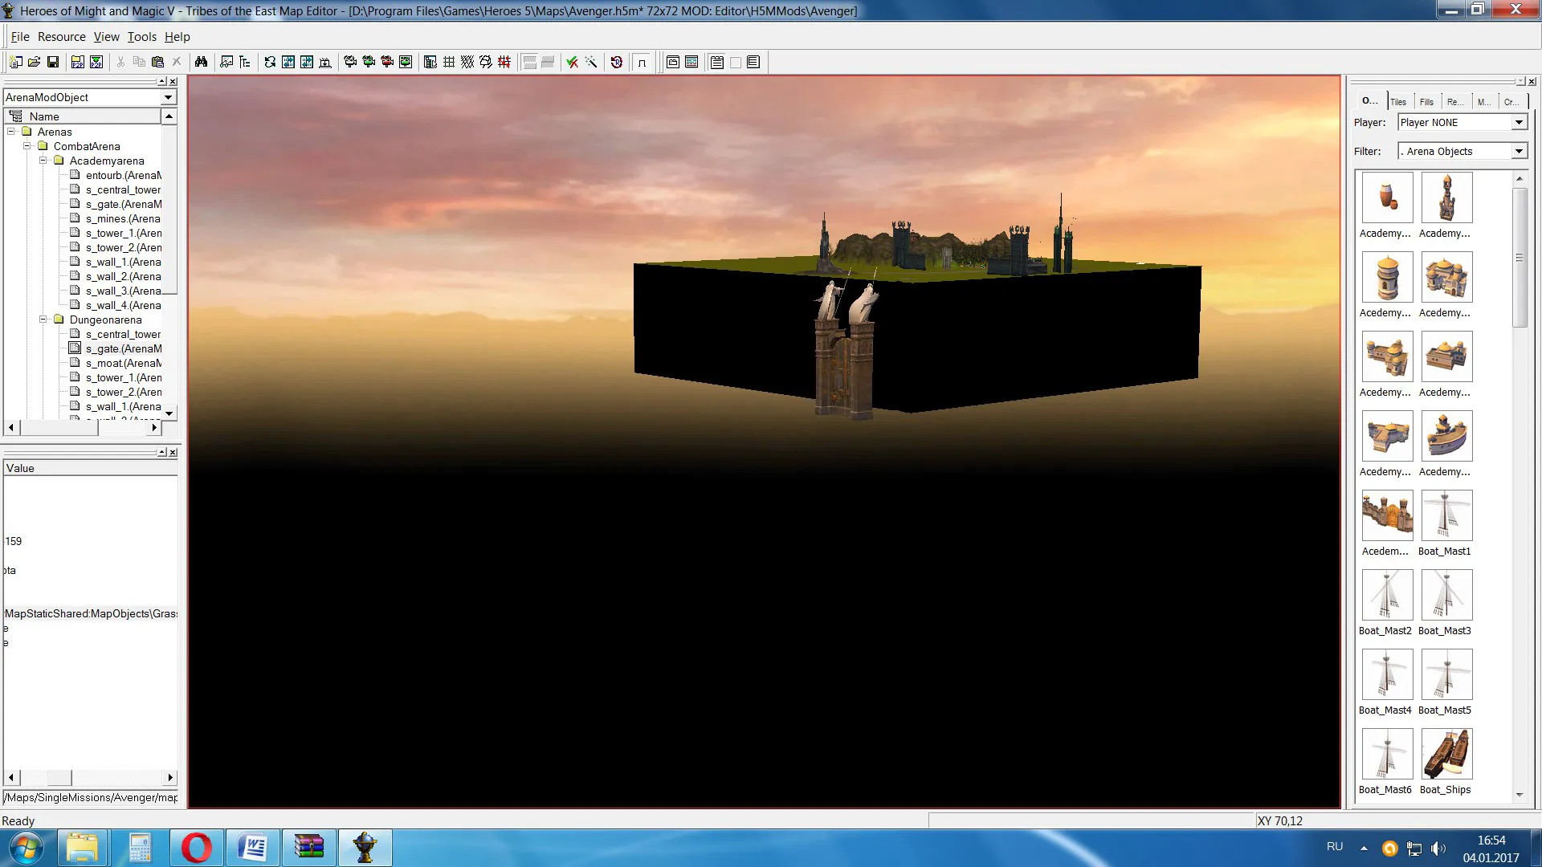The width and height of the screenshot is (1542, 867).
Task: Click the Value column header
Action: click(x=91, y=468)
